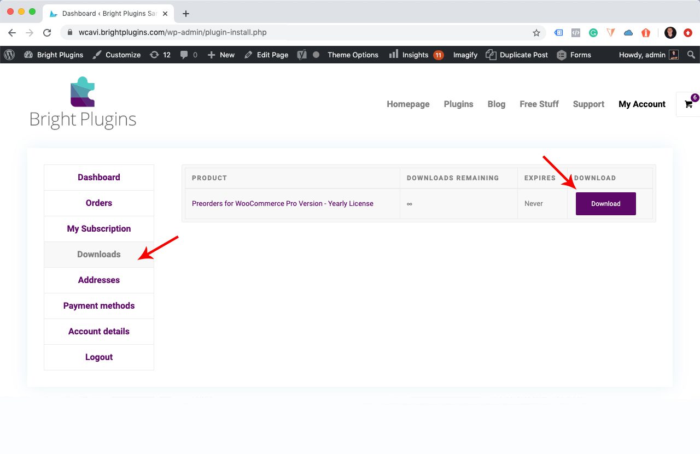Click the Download button for the license
700x454 pixels.
[605, 203]
